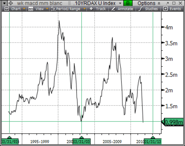The image size is (185, 146).
Task: Click the Events asterisk icon
Action: coord(166,9)
